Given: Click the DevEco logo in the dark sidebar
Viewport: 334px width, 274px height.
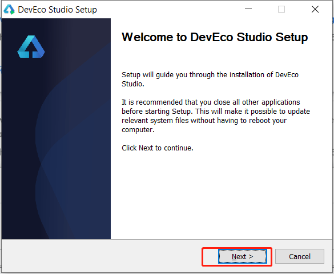Looking at the screenshot, I should tap(31, 46).
